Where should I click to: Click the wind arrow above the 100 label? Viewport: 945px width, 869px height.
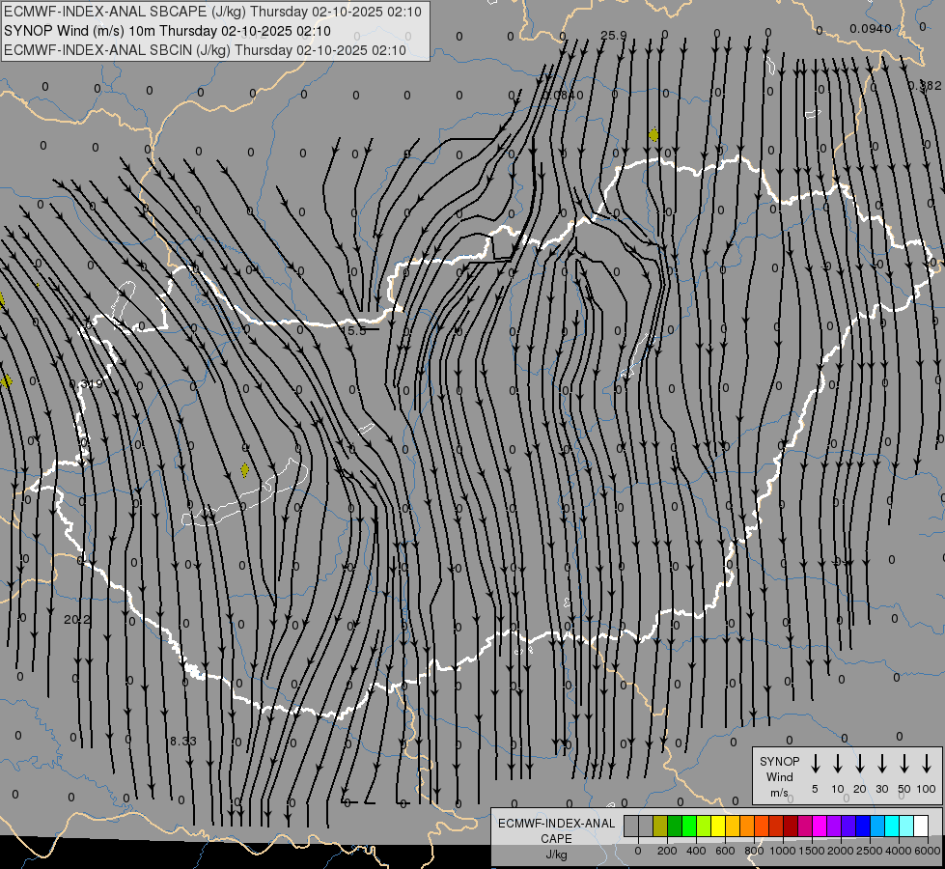927,764
